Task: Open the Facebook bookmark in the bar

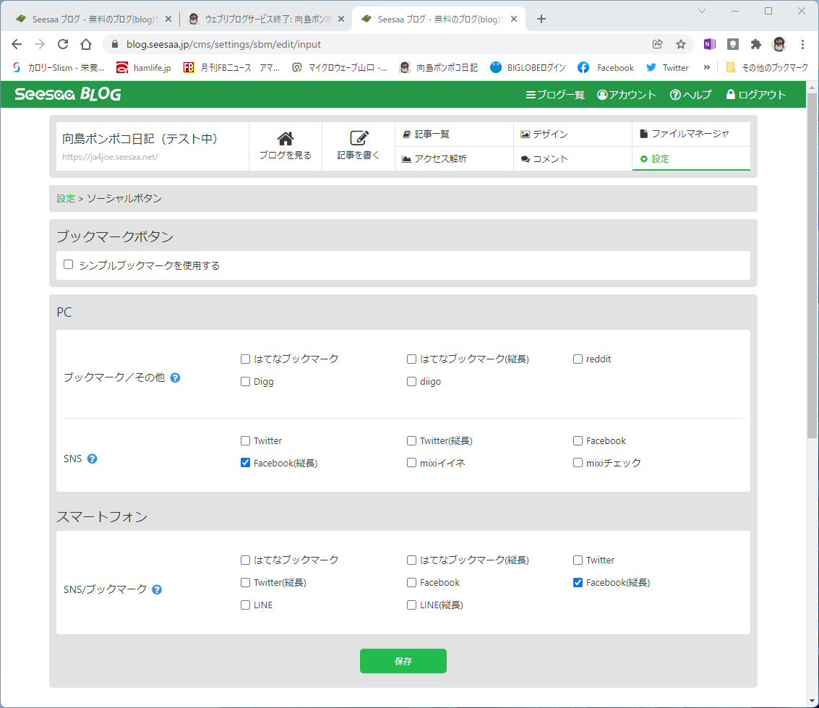Action: (606, 67)
